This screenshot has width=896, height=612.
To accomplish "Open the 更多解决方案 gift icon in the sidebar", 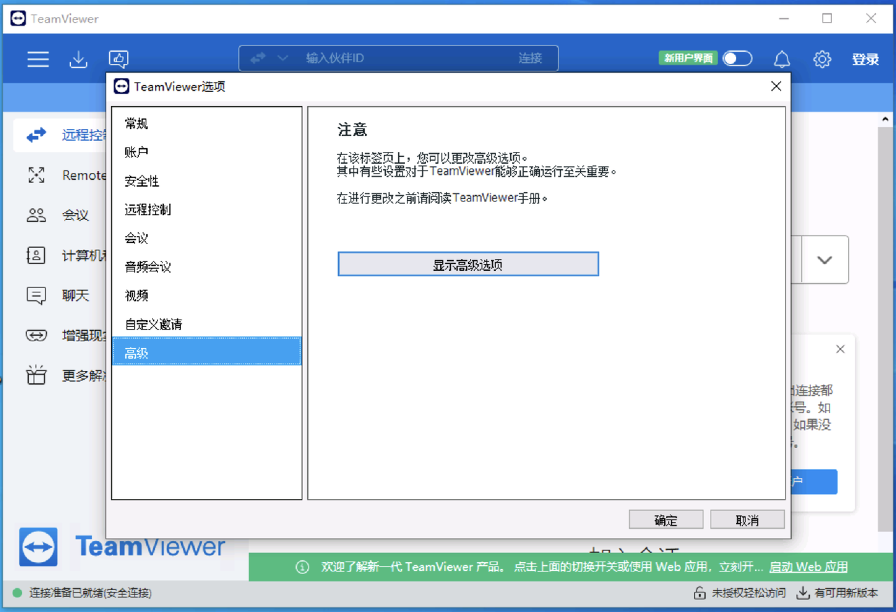I will pyautogui.click(x=36, y=375).
